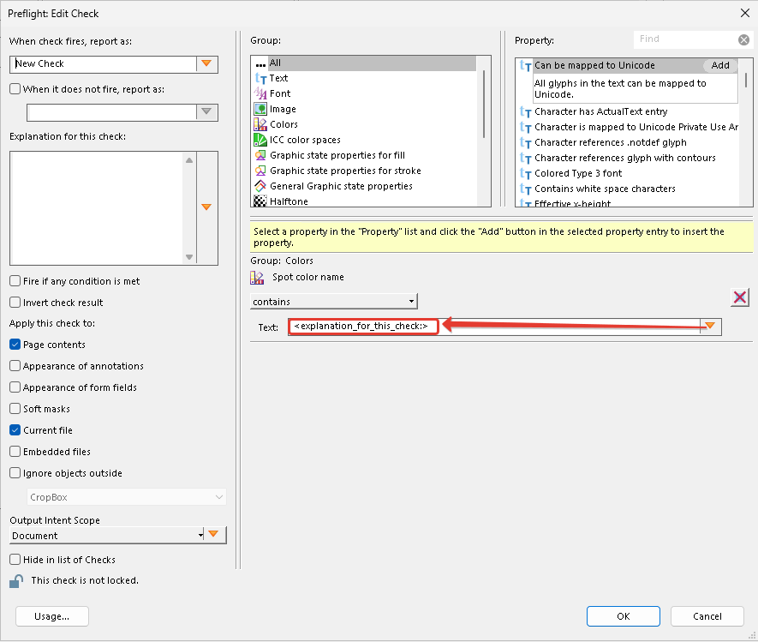Click the unlocked padlock icon
The height and width of the screenshot is (642, 758).
pyautogui.click(x=16, y=581)
